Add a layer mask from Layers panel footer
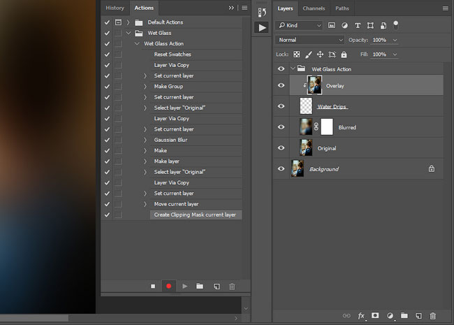Image resolution: width=454 pixels, height=325 pixels. click(375, 315)
